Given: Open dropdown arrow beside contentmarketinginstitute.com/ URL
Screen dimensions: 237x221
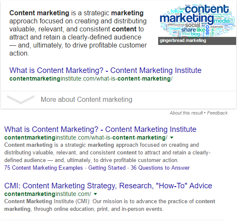Looking at the screenshot, I should 95,194.
